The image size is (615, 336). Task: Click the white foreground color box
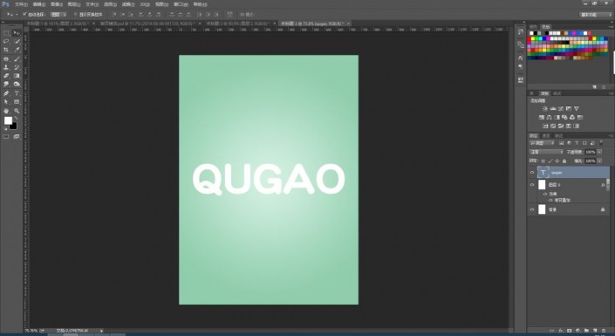tap(8, 120)
